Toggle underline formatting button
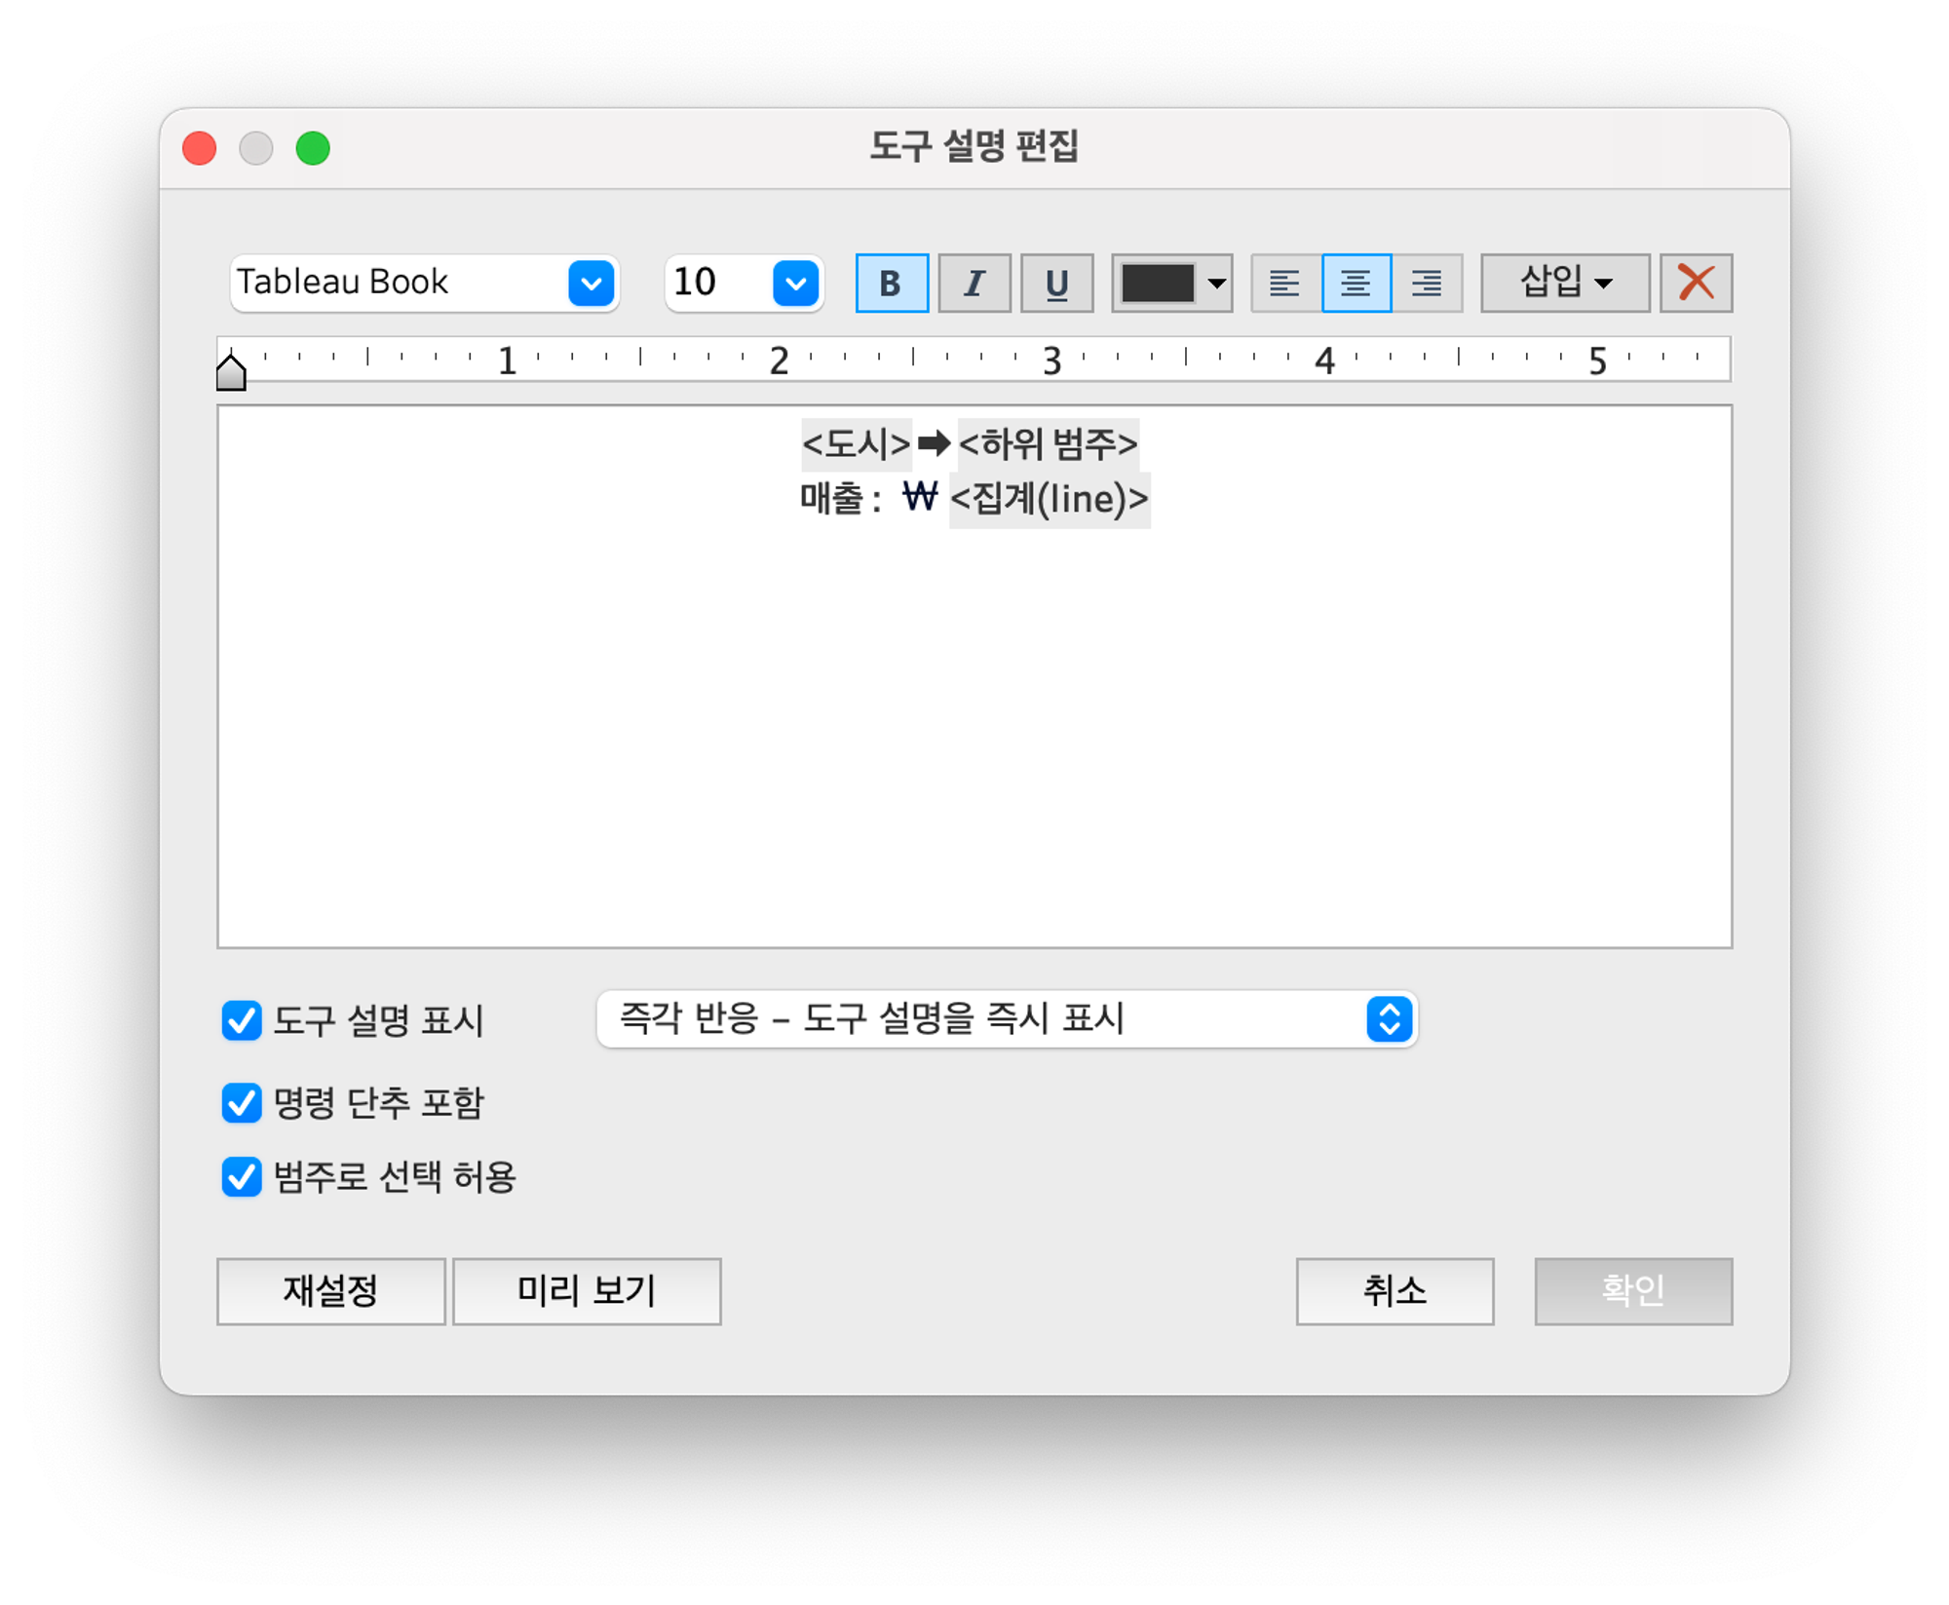The height and width of the screenshot is (1605, 1949). click(1056, 284)
